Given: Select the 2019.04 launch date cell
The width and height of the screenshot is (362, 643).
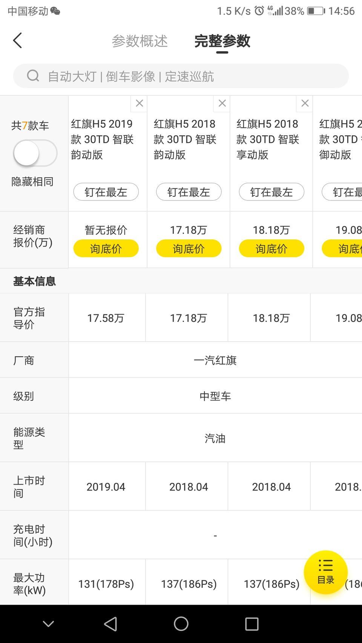Looking at the screenshot, I should (107, 487).
